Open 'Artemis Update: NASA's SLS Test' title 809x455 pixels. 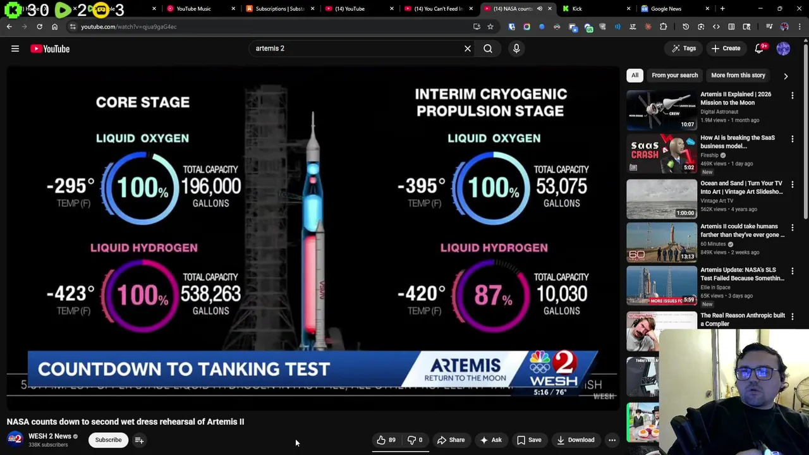[x=742, y=274]
